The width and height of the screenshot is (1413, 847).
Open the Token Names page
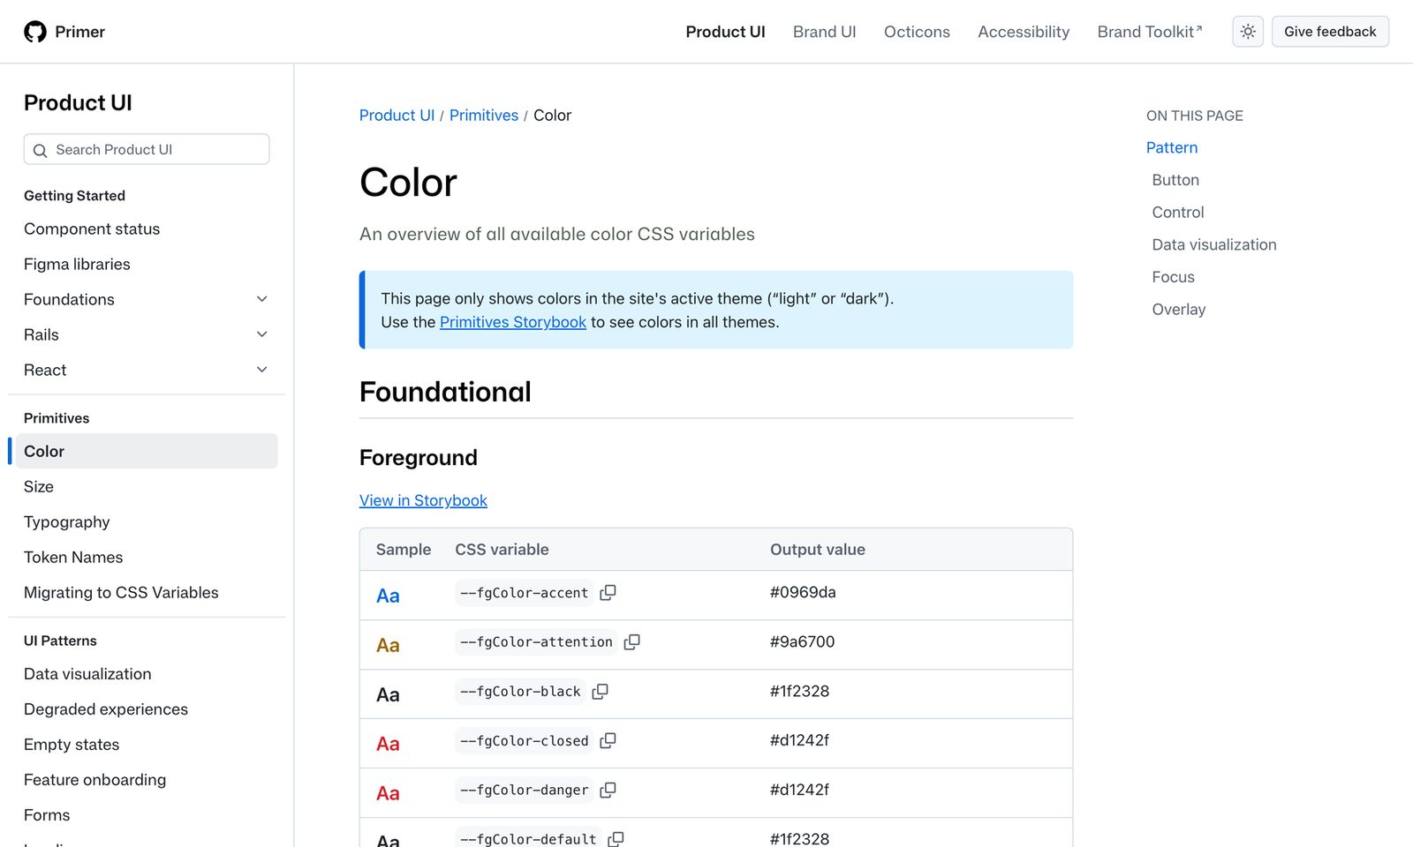click(x=73, y=557)
